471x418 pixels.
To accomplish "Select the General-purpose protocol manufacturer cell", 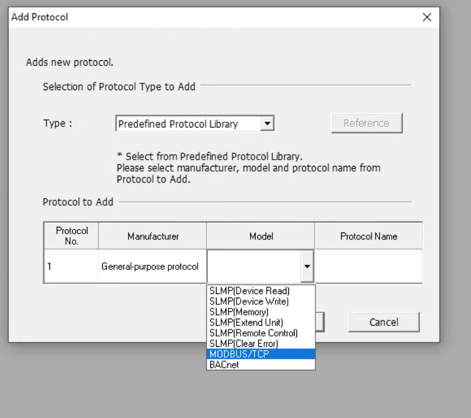I will [152, 266].
